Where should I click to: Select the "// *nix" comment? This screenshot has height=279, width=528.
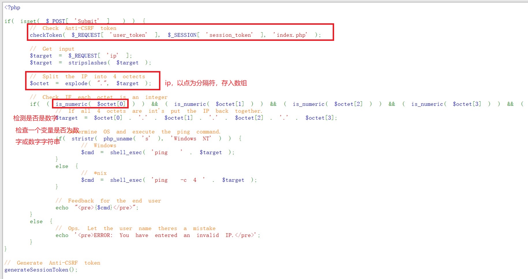click(94, 173)
